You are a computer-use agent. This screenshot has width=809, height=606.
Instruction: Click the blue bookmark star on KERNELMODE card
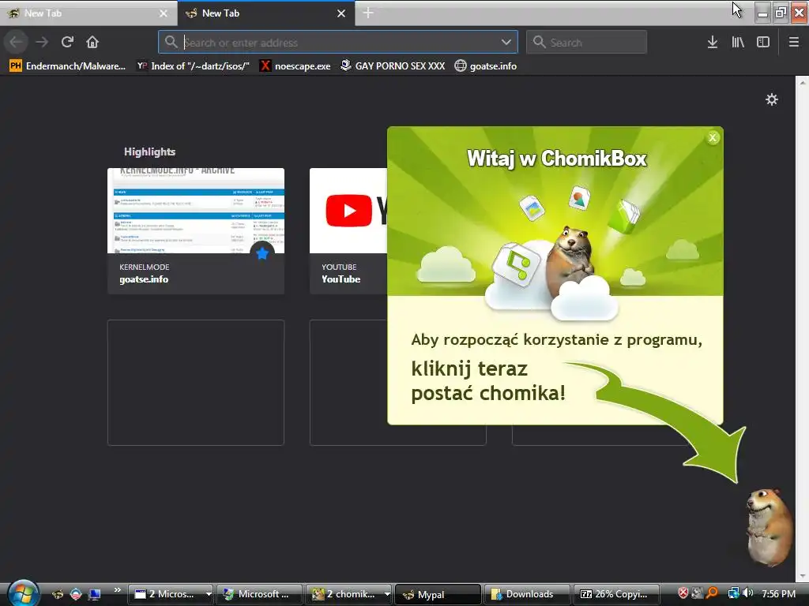[262, 253]
